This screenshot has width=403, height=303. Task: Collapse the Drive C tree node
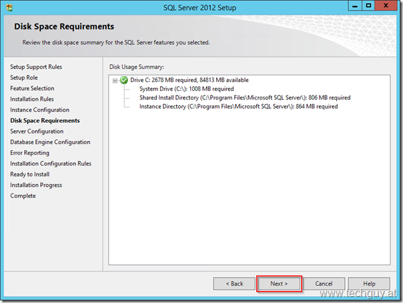[x=115, y=81]
